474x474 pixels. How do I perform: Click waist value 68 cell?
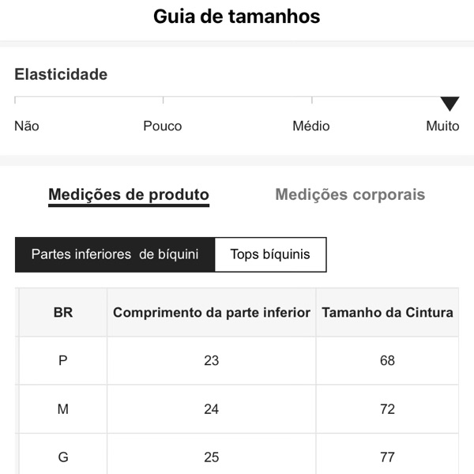click(387, 360)
